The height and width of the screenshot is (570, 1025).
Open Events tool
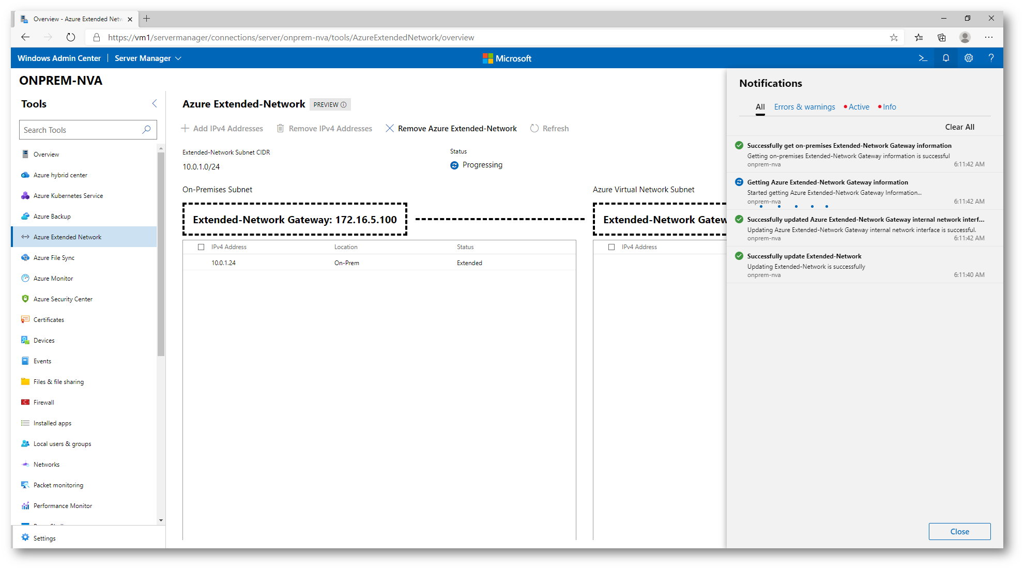[x=84, y=361]
